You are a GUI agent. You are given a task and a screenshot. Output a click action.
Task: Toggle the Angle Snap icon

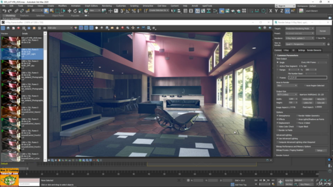pos(128,11)
